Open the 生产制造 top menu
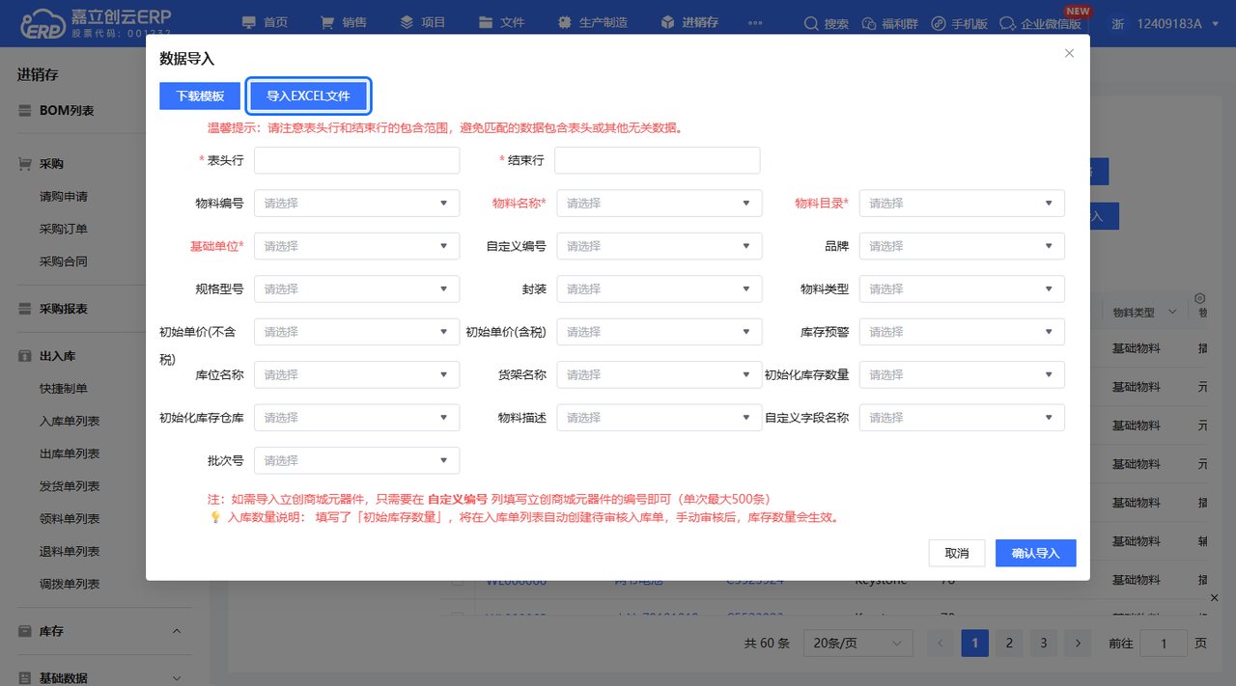This screenshot has width=1236, height=686. (x=594, y=23)
